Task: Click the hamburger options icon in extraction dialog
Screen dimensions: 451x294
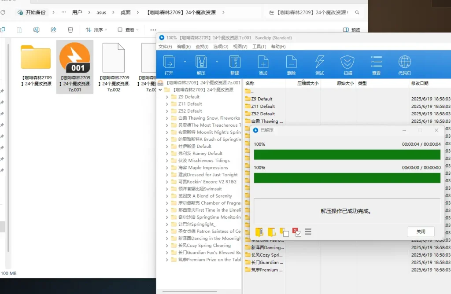Action: 308,232
